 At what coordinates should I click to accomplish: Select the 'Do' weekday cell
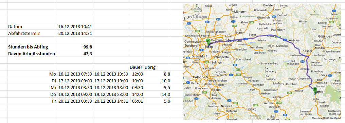pos(32,95)
